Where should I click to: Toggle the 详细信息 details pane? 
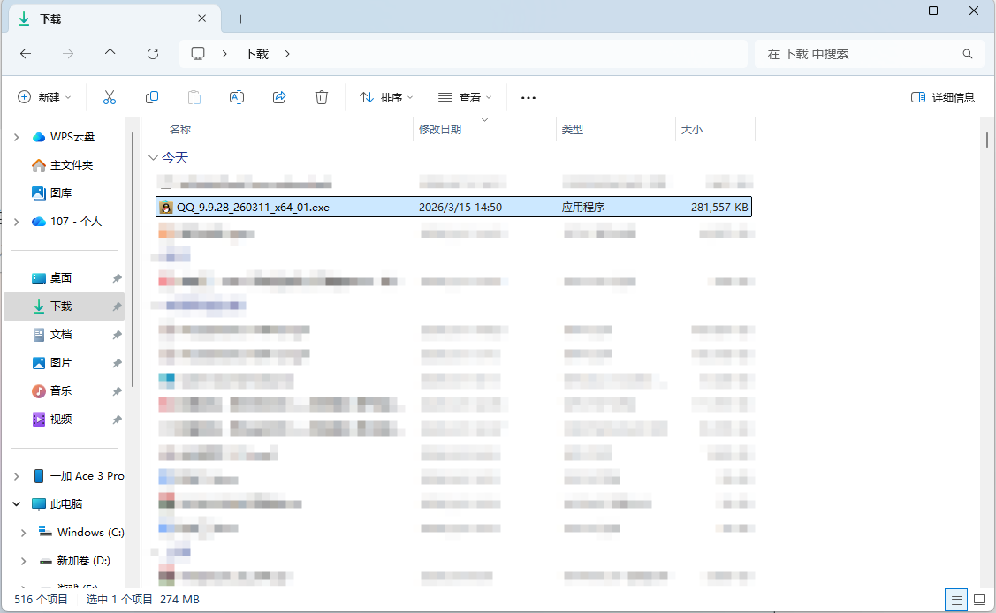pyautogui.click(x=943, y=97)
